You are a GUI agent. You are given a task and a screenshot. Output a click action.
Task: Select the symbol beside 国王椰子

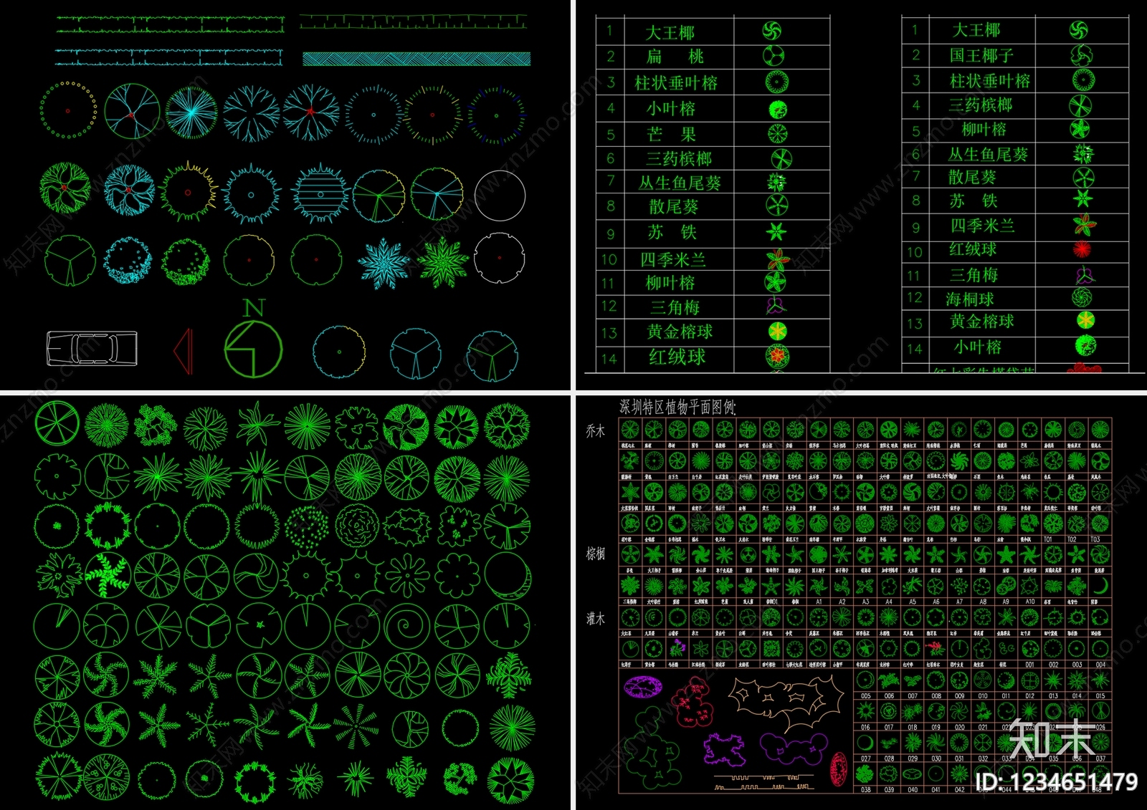click(x=1082, y=55)
